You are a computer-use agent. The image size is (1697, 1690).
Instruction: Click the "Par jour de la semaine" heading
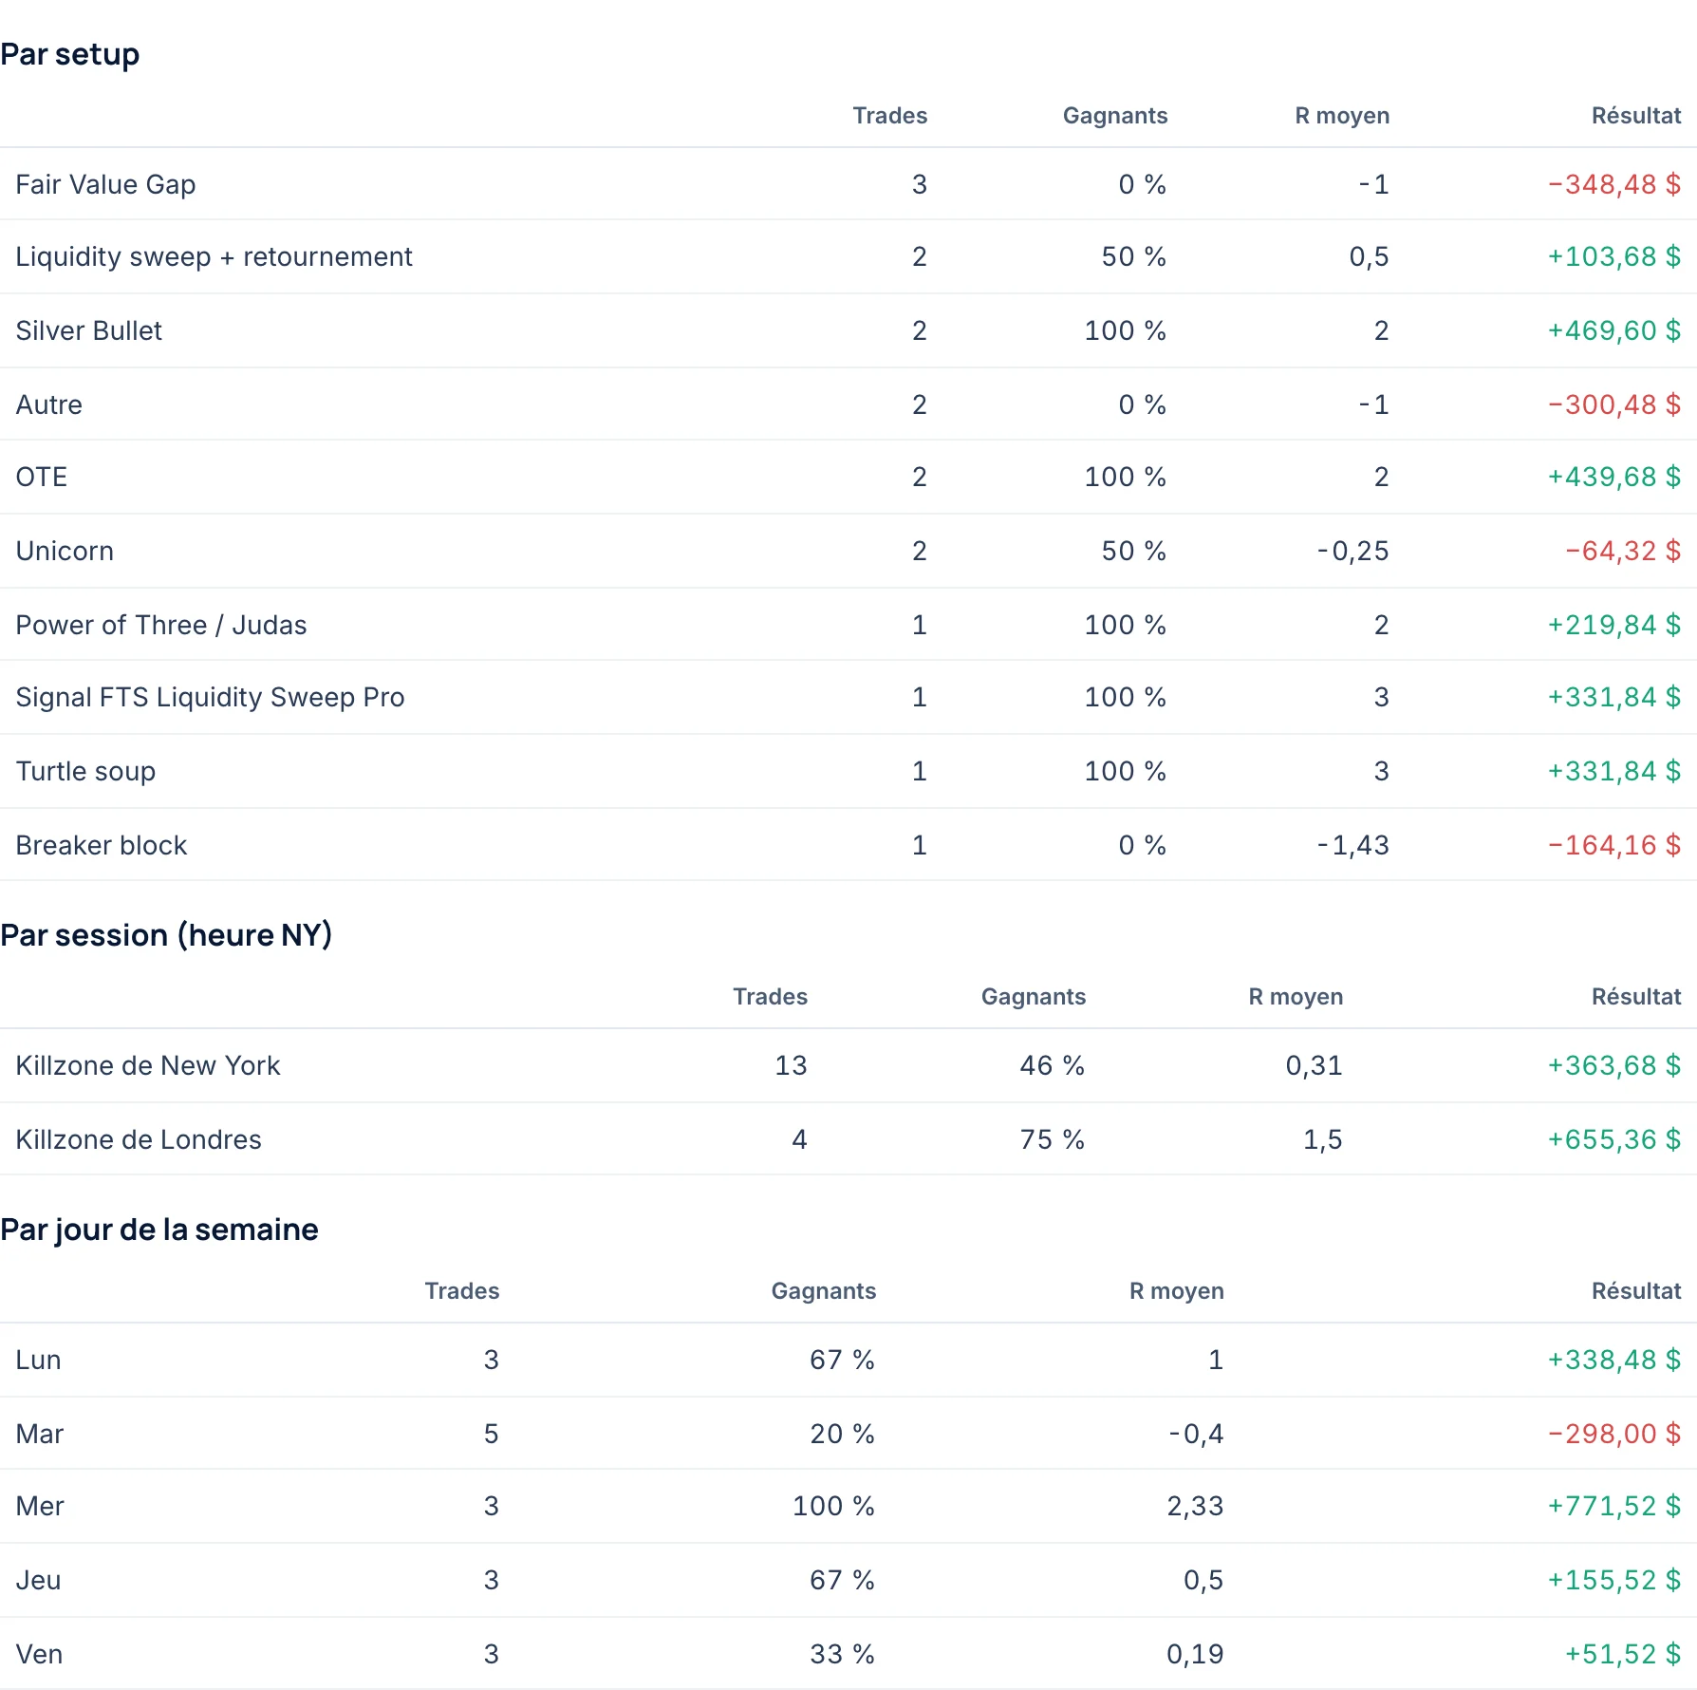click(159, 1230)
